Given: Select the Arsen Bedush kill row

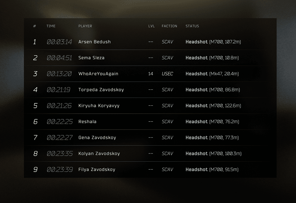Looking at the screenshot, I should [150, 42].
